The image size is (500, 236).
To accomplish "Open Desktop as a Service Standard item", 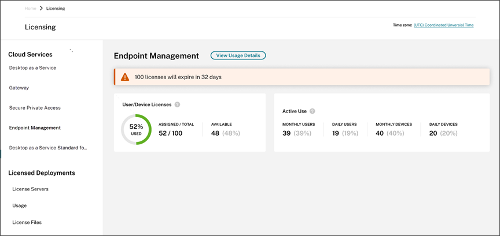I will (48, 148).
